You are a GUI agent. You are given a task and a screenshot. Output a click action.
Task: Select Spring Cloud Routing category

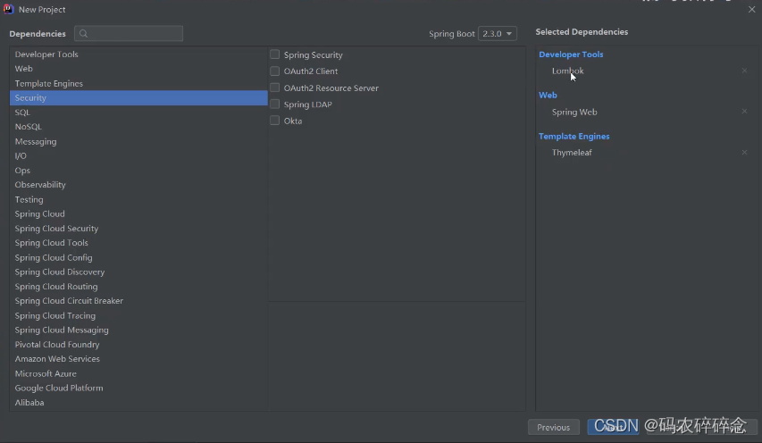coord(138,287)
